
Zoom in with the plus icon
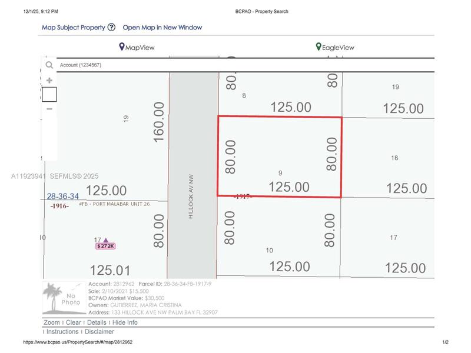click(49, 80)
